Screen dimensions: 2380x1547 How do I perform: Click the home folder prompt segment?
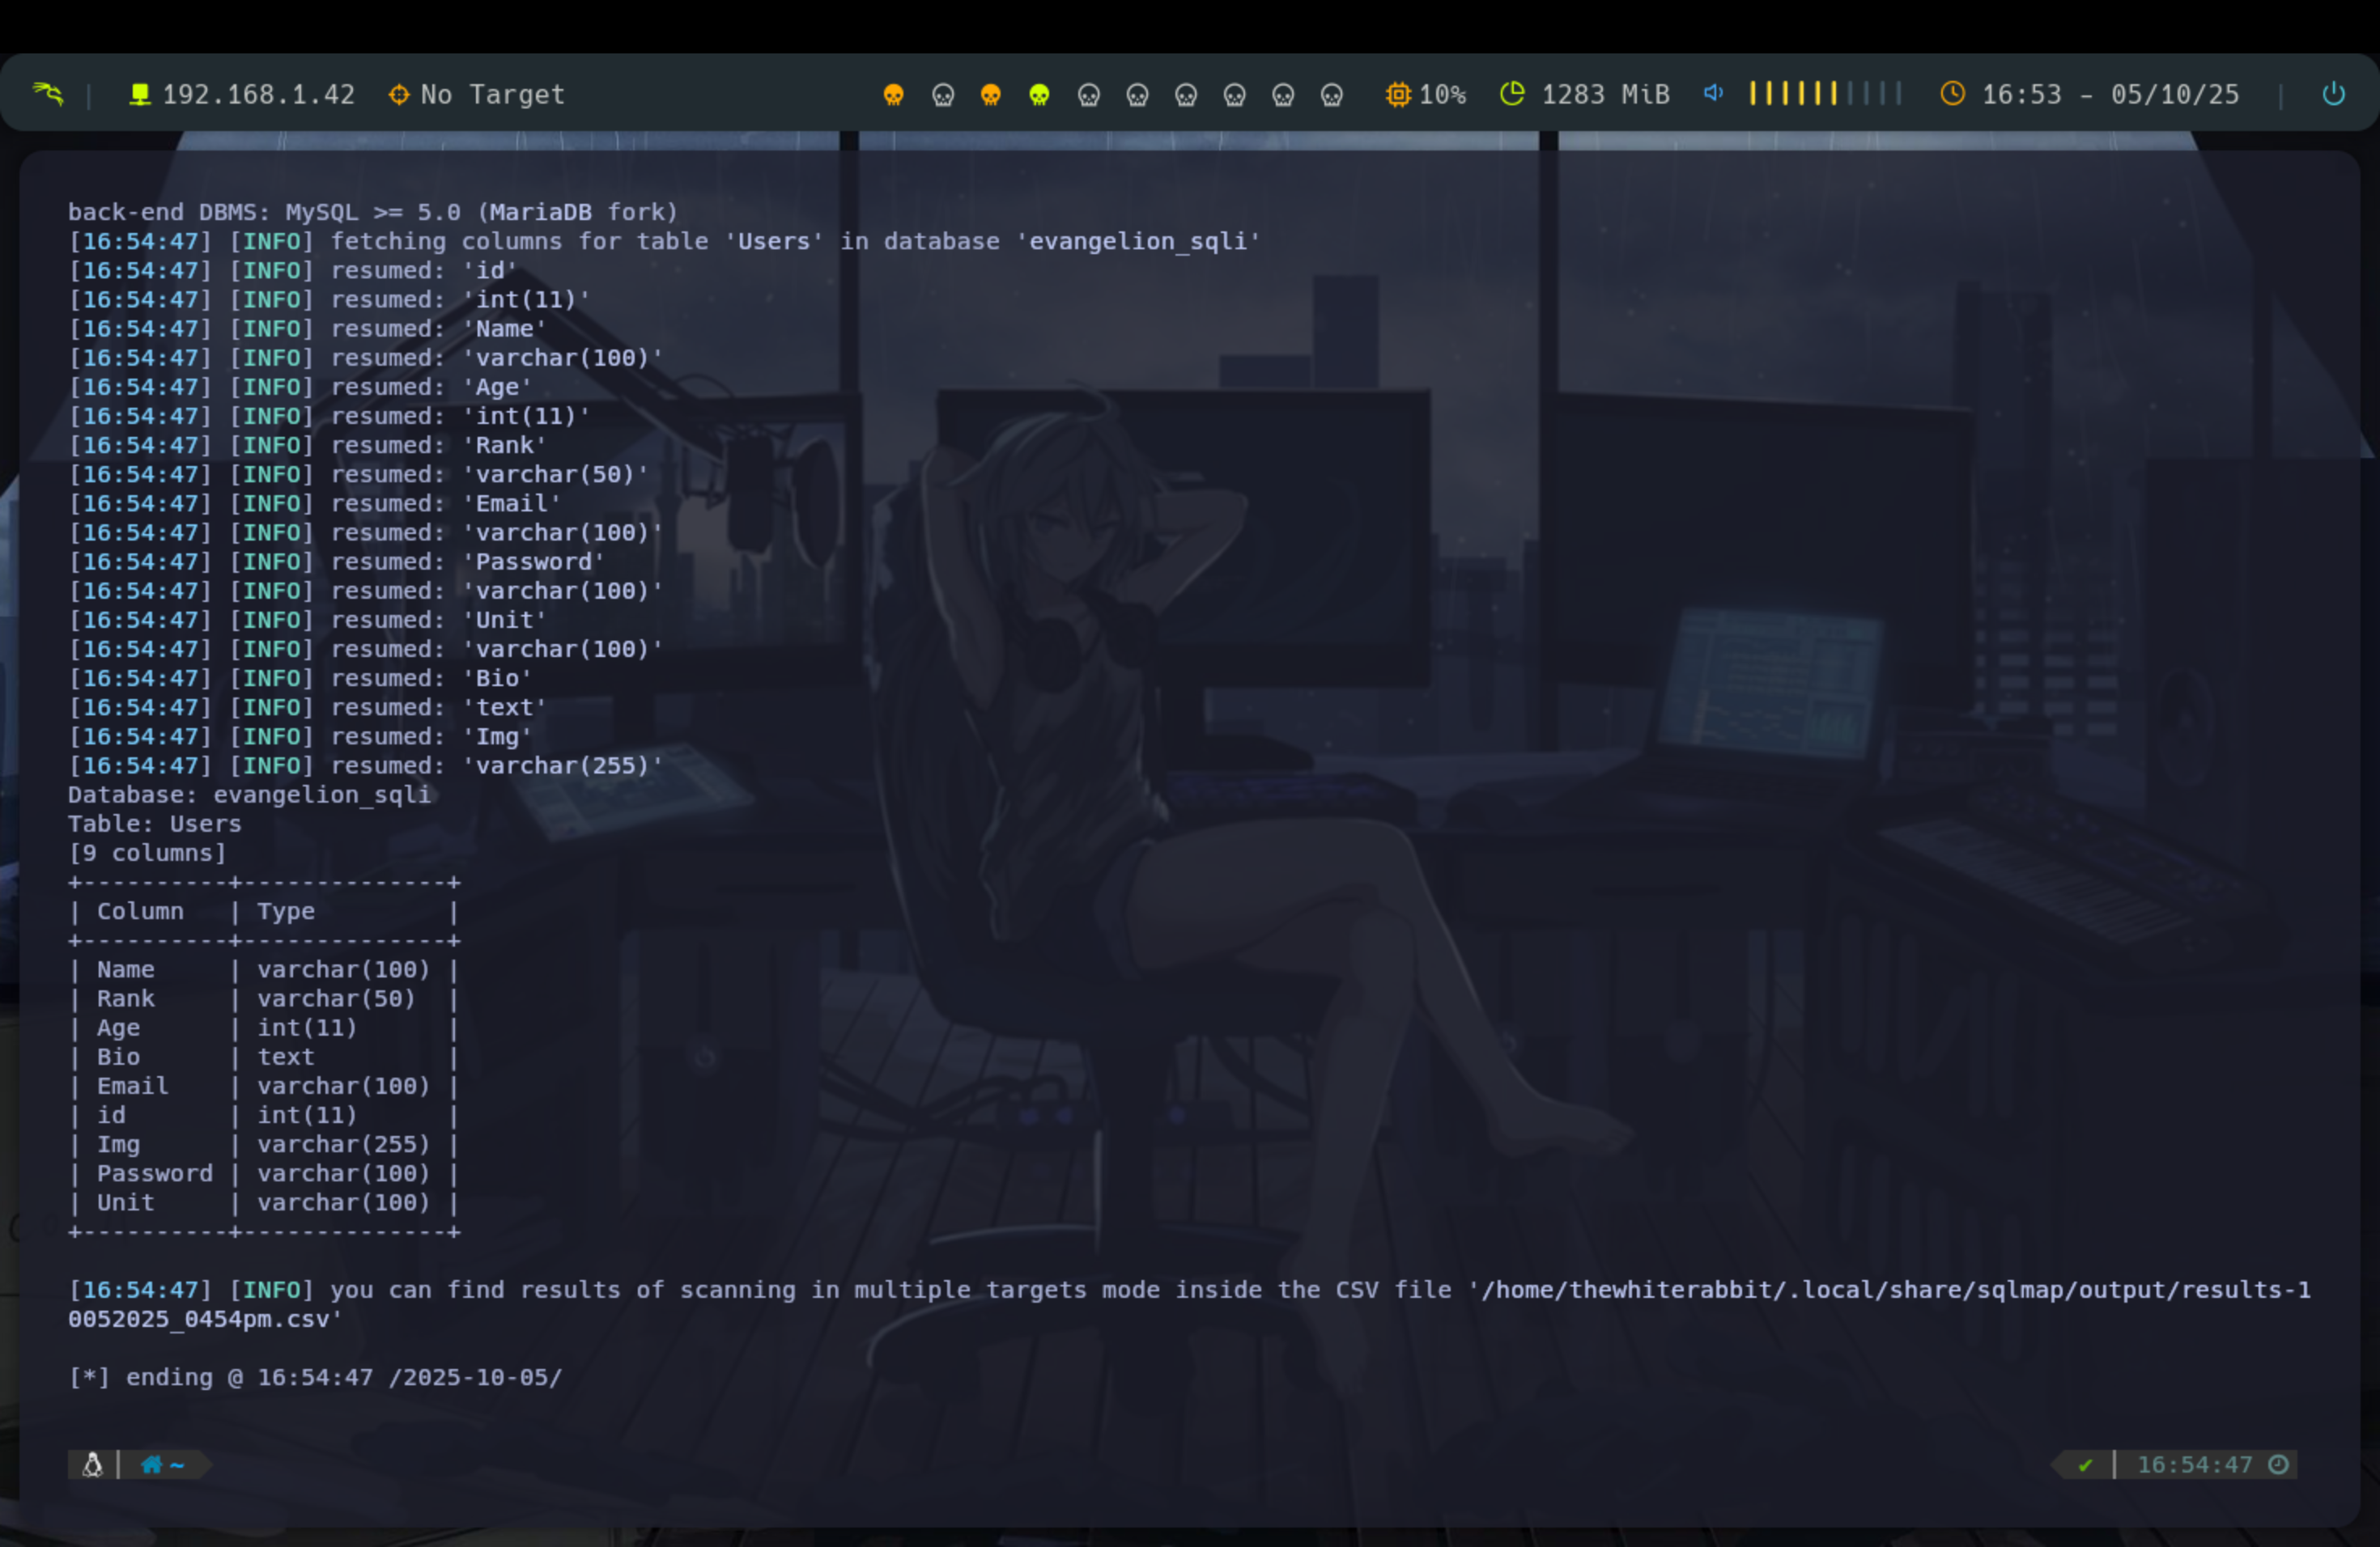pos(163,1465)
